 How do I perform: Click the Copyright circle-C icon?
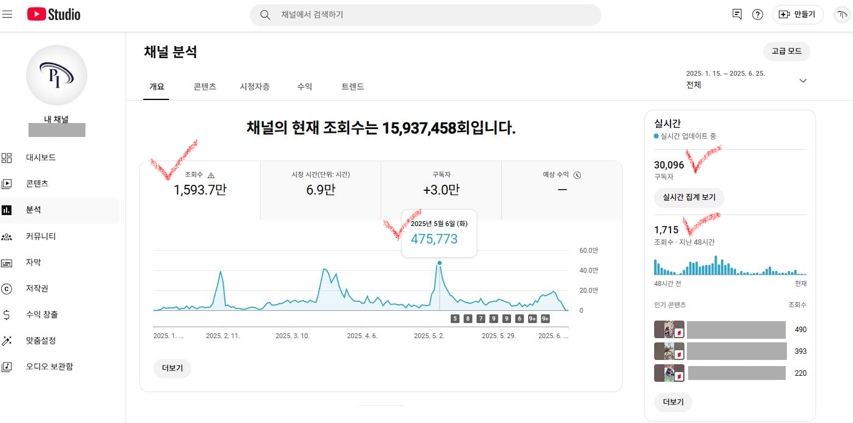click(7, 288)
